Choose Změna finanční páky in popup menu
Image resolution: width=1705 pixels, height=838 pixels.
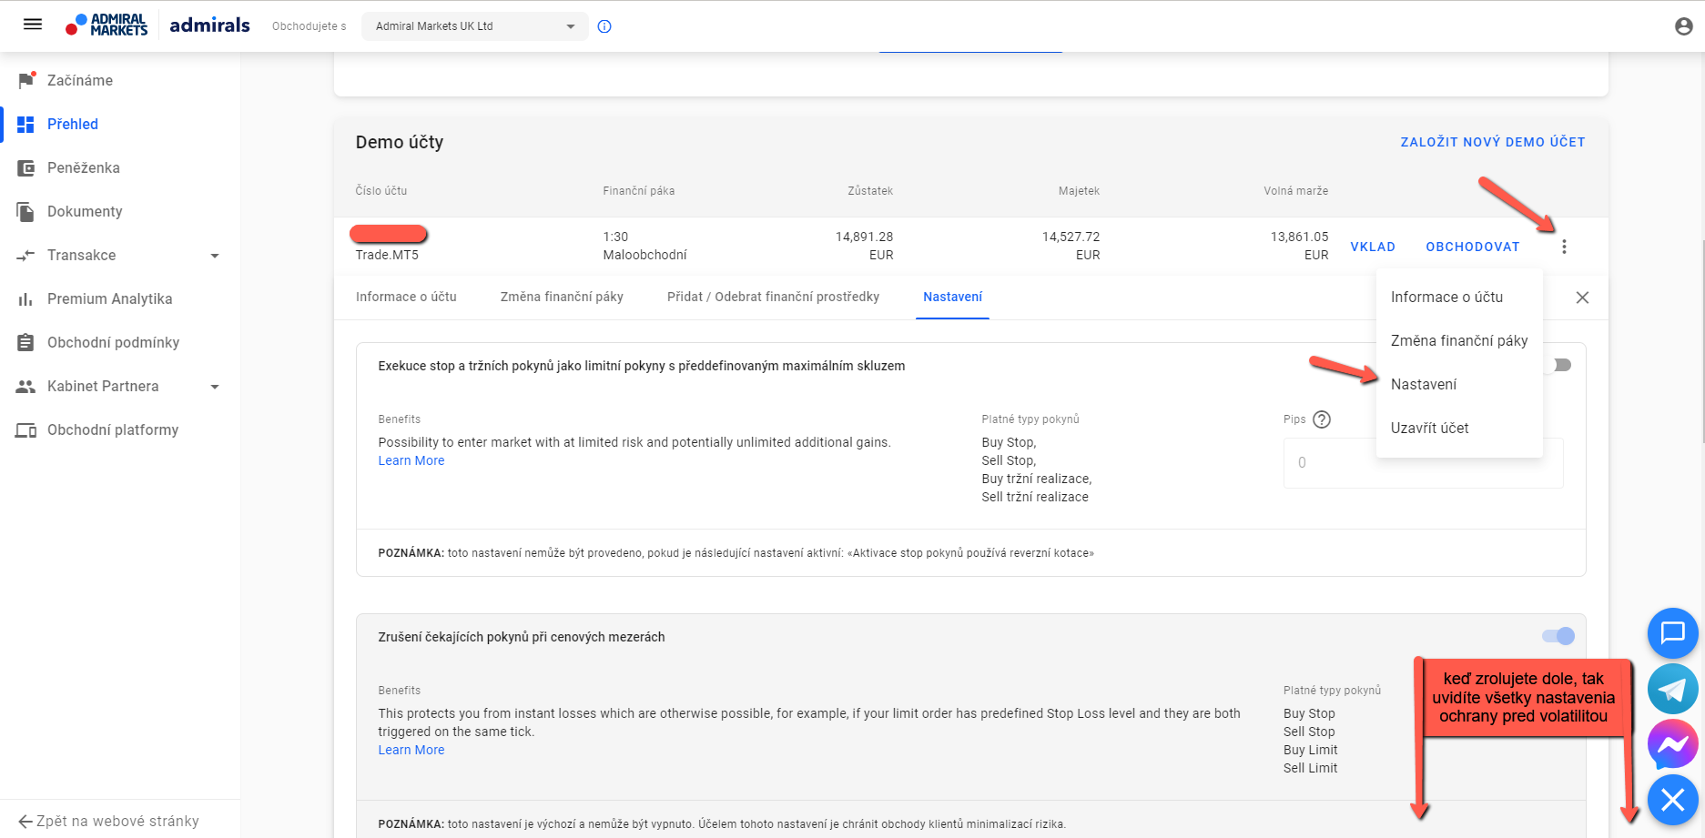(x=1459, y=340)
